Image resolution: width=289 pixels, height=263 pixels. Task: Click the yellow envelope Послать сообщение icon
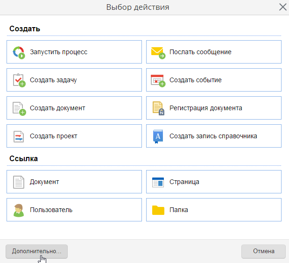click(x=158, y=52)
